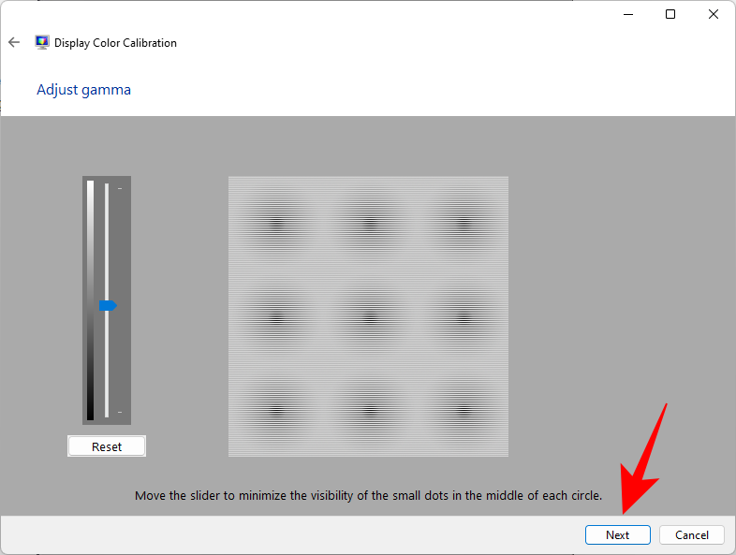Go back using the arrow icon
The height and width of the screenshot is (555, 736).
(x=14, y=43)
